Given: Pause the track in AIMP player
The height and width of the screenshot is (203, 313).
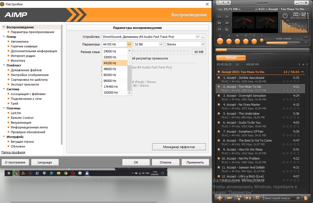Looking at the screenshot, I should (229, 41).
